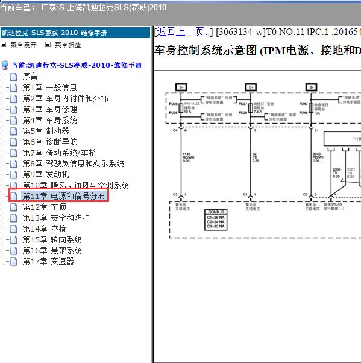Click the page icon beside 第6章 诊断导航
This screenshot has height=363, width=361.
14,142
